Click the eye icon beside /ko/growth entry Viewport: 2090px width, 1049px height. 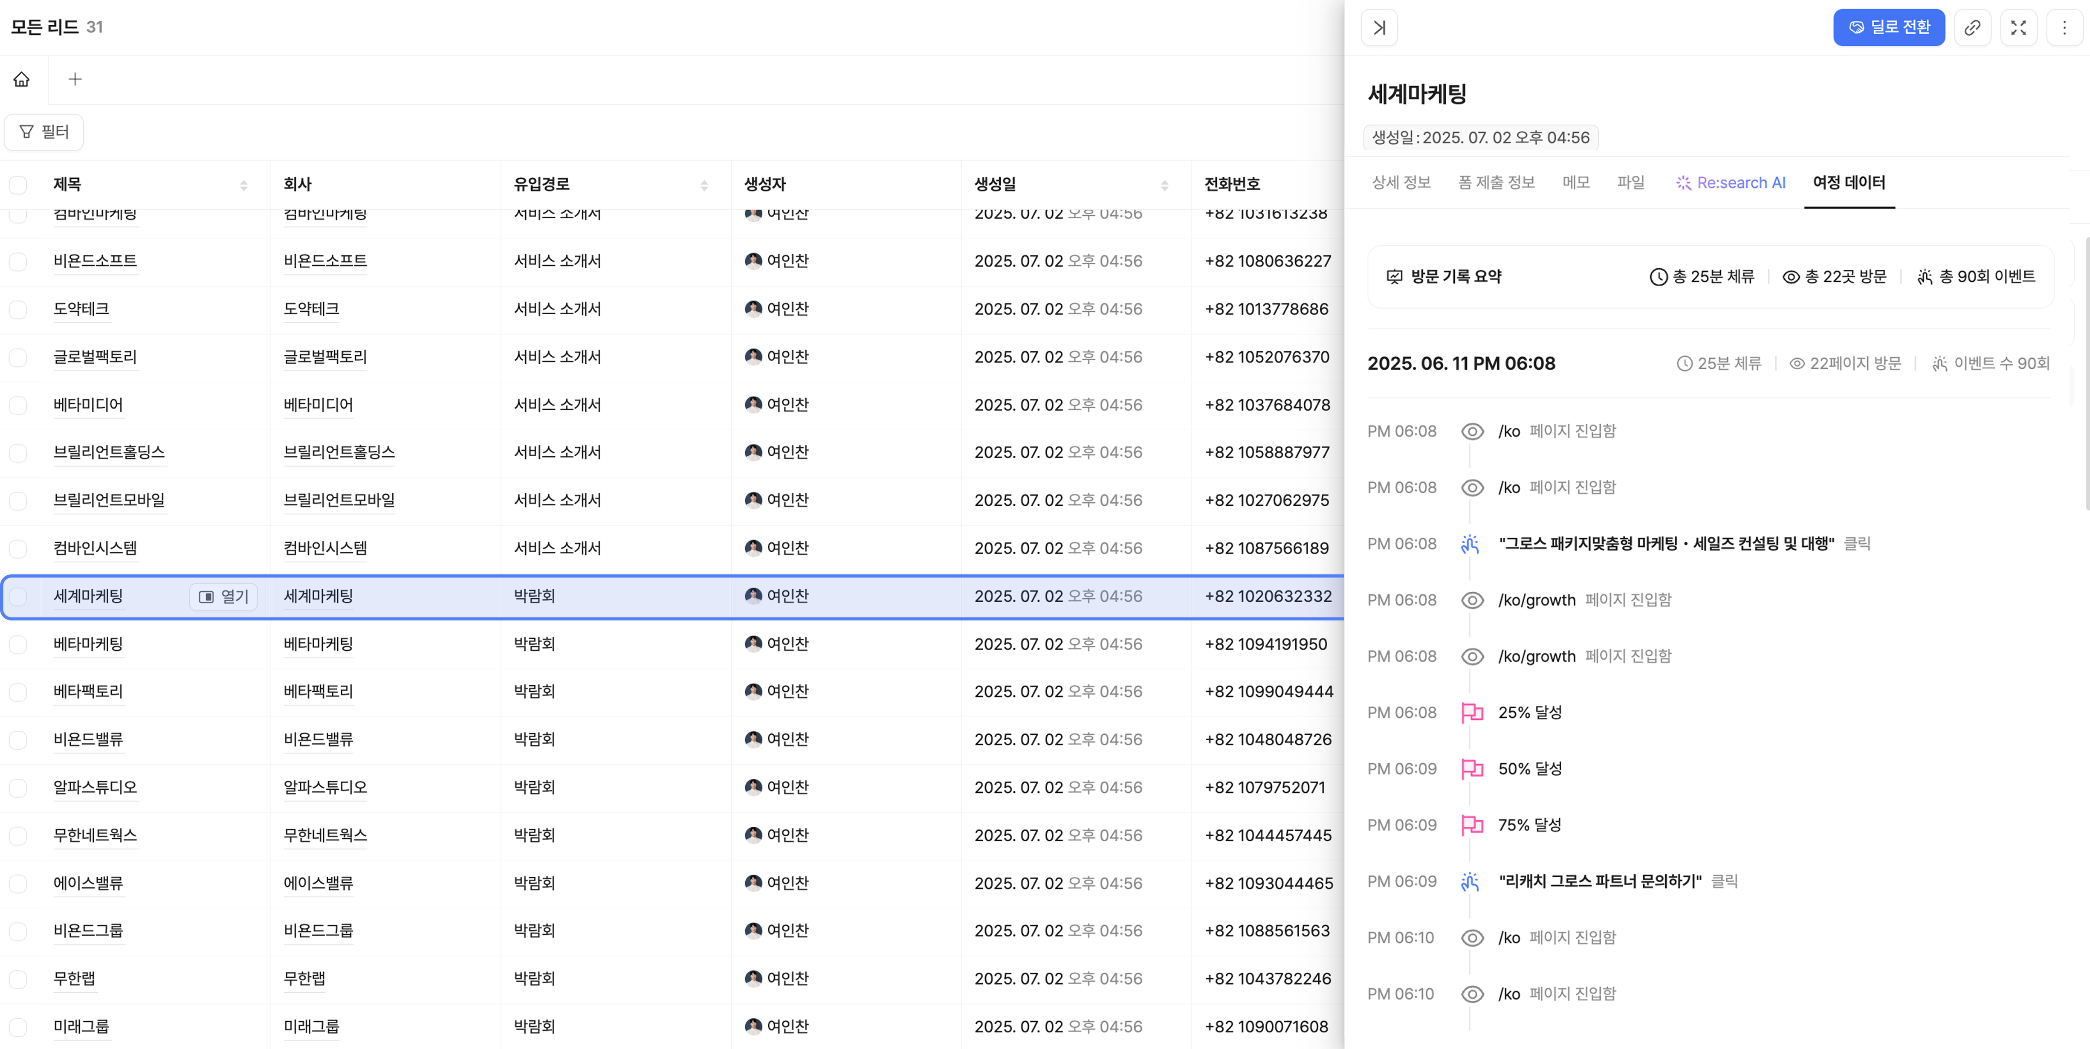pos(1472,600)
